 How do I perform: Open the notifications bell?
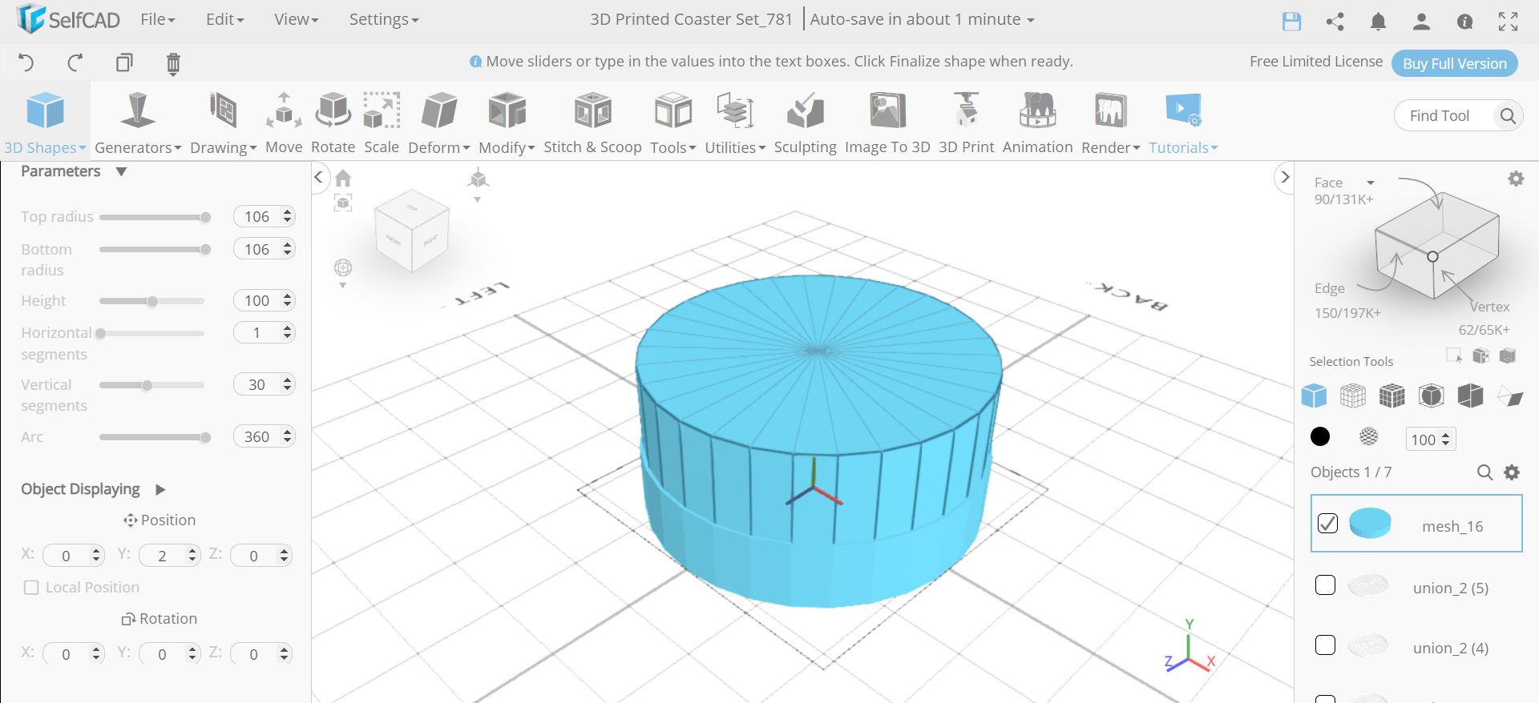click(x=1378, y=22)
